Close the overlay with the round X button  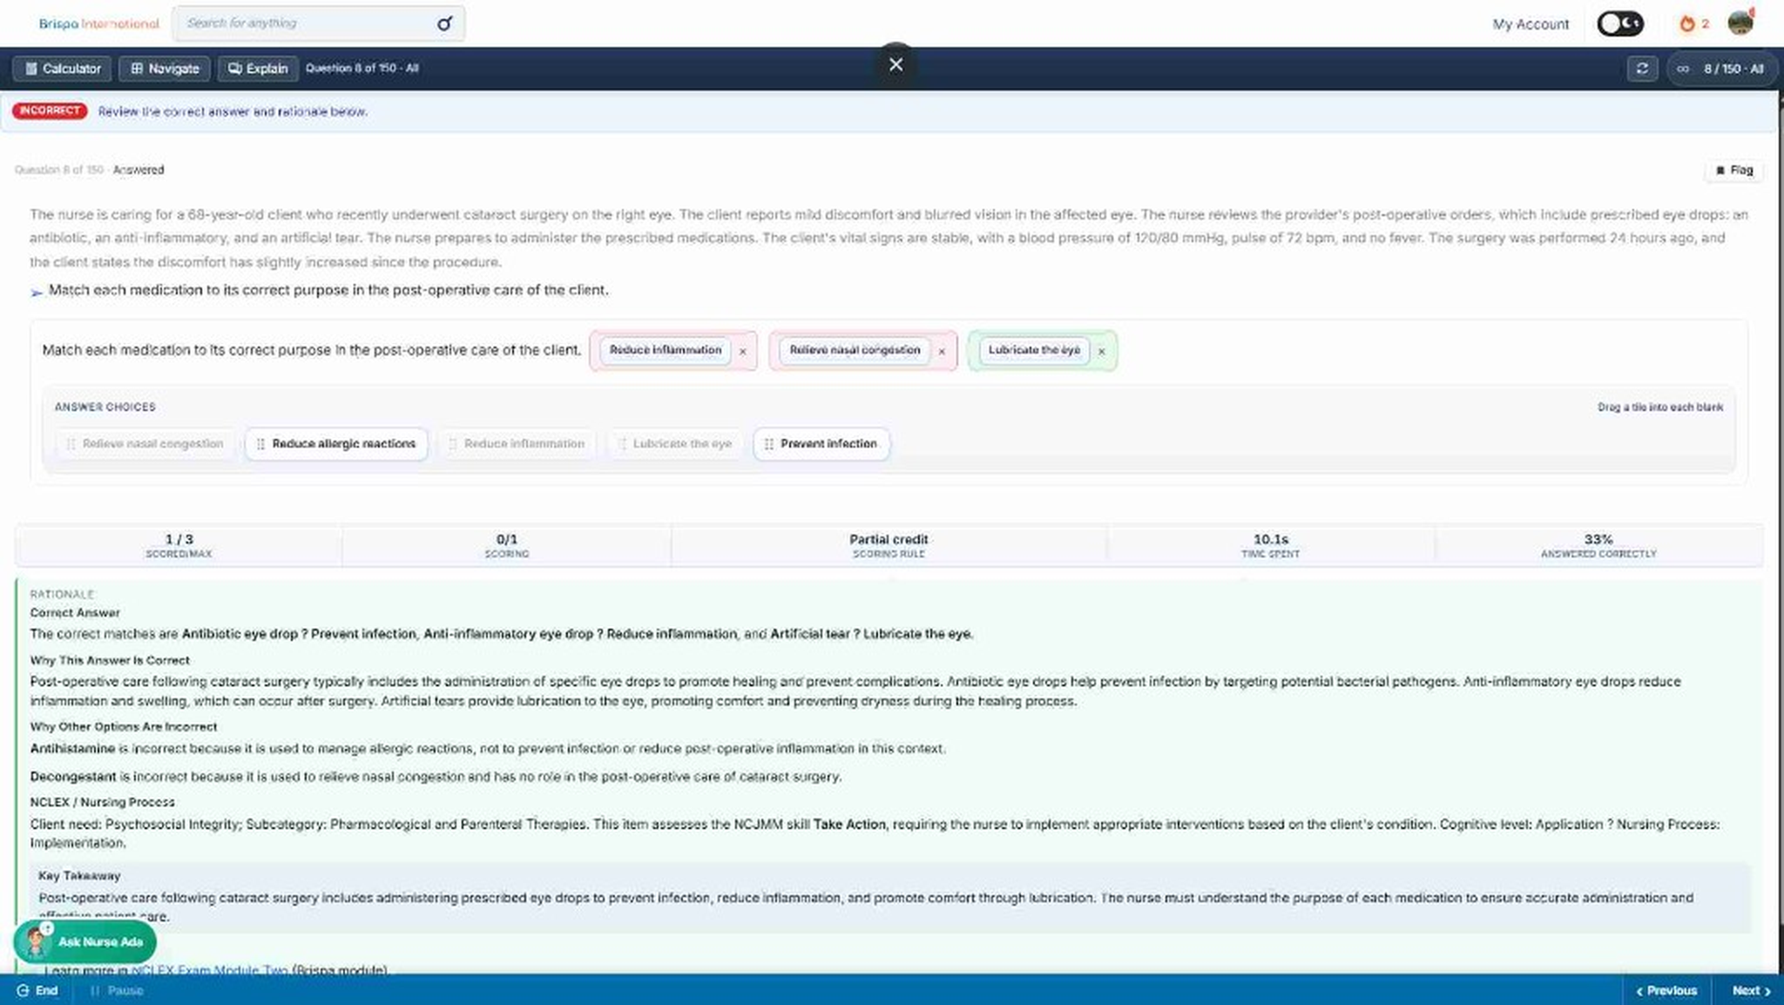tap(895, 64)
